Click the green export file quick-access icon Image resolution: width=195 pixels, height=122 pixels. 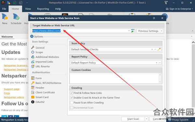(15, 3)
